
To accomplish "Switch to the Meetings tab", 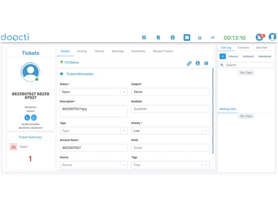I will pyautogui.click(x=118, y=51).
